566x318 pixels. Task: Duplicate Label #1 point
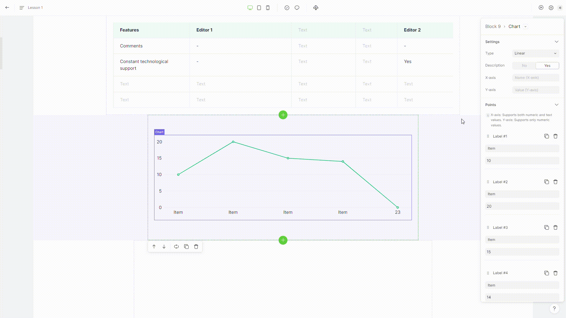point(547,136)
